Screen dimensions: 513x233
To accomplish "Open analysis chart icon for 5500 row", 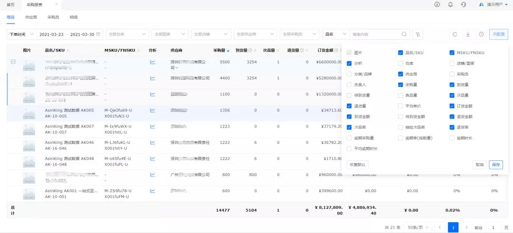I will (x=152, y=62).
